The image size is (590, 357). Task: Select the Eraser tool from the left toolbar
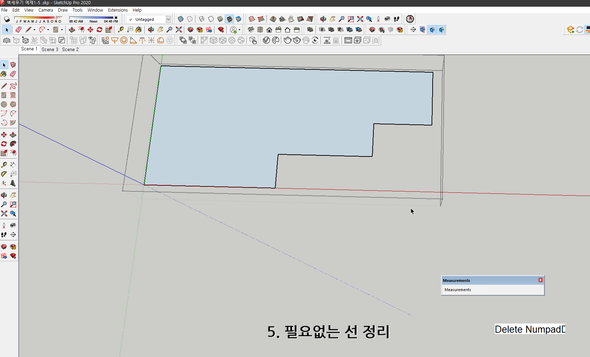click(18, 30)
